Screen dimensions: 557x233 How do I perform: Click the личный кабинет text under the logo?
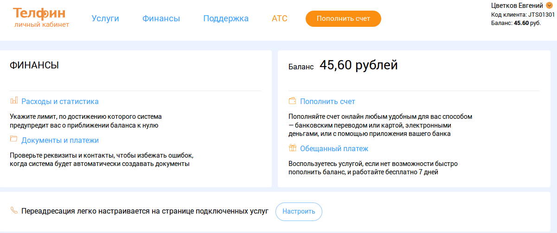coord(42,25)
